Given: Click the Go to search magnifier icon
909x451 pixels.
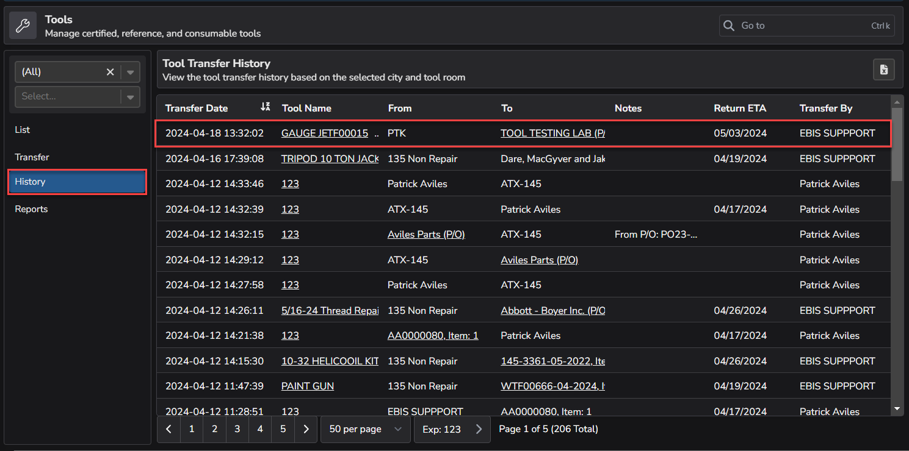Looking at the screenshot, I should click(x=729, y=26).
